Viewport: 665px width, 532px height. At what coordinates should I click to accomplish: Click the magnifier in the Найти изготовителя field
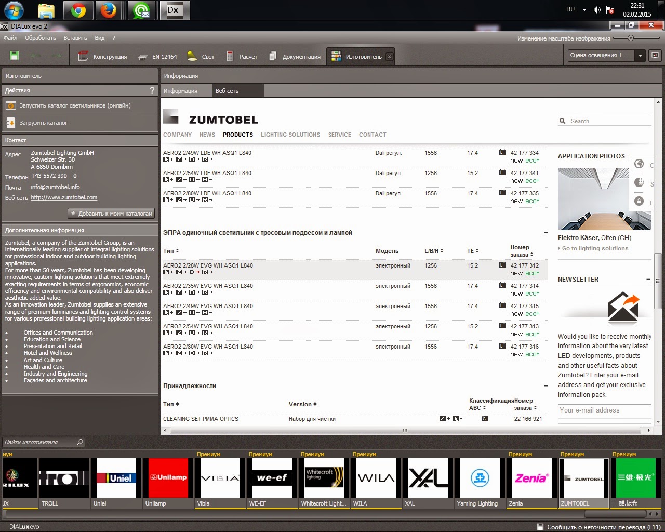click(x=80, y=442)
